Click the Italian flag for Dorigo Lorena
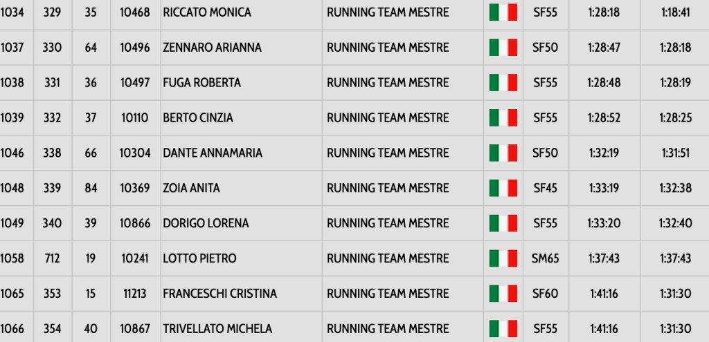 (x=503, y=223)
